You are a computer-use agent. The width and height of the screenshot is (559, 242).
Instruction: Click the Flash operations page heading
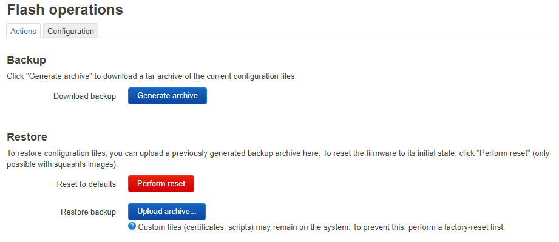tap(65, 10)
